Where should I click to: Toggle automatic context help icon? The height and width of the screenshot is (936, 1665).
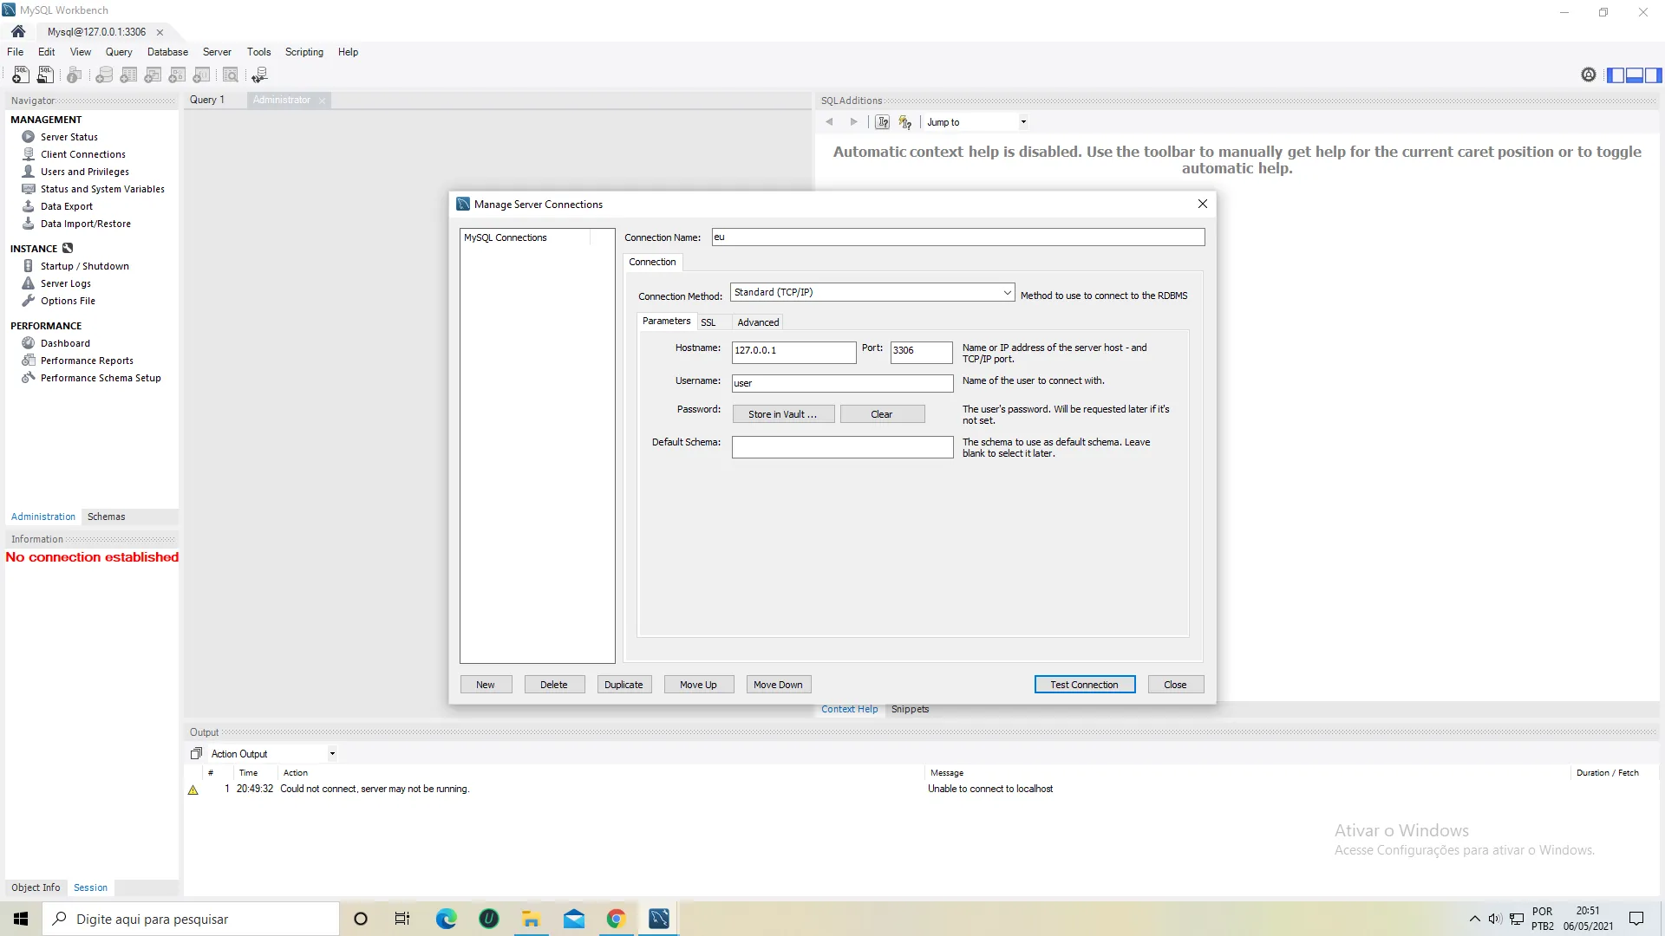click(x=905, y=122)
